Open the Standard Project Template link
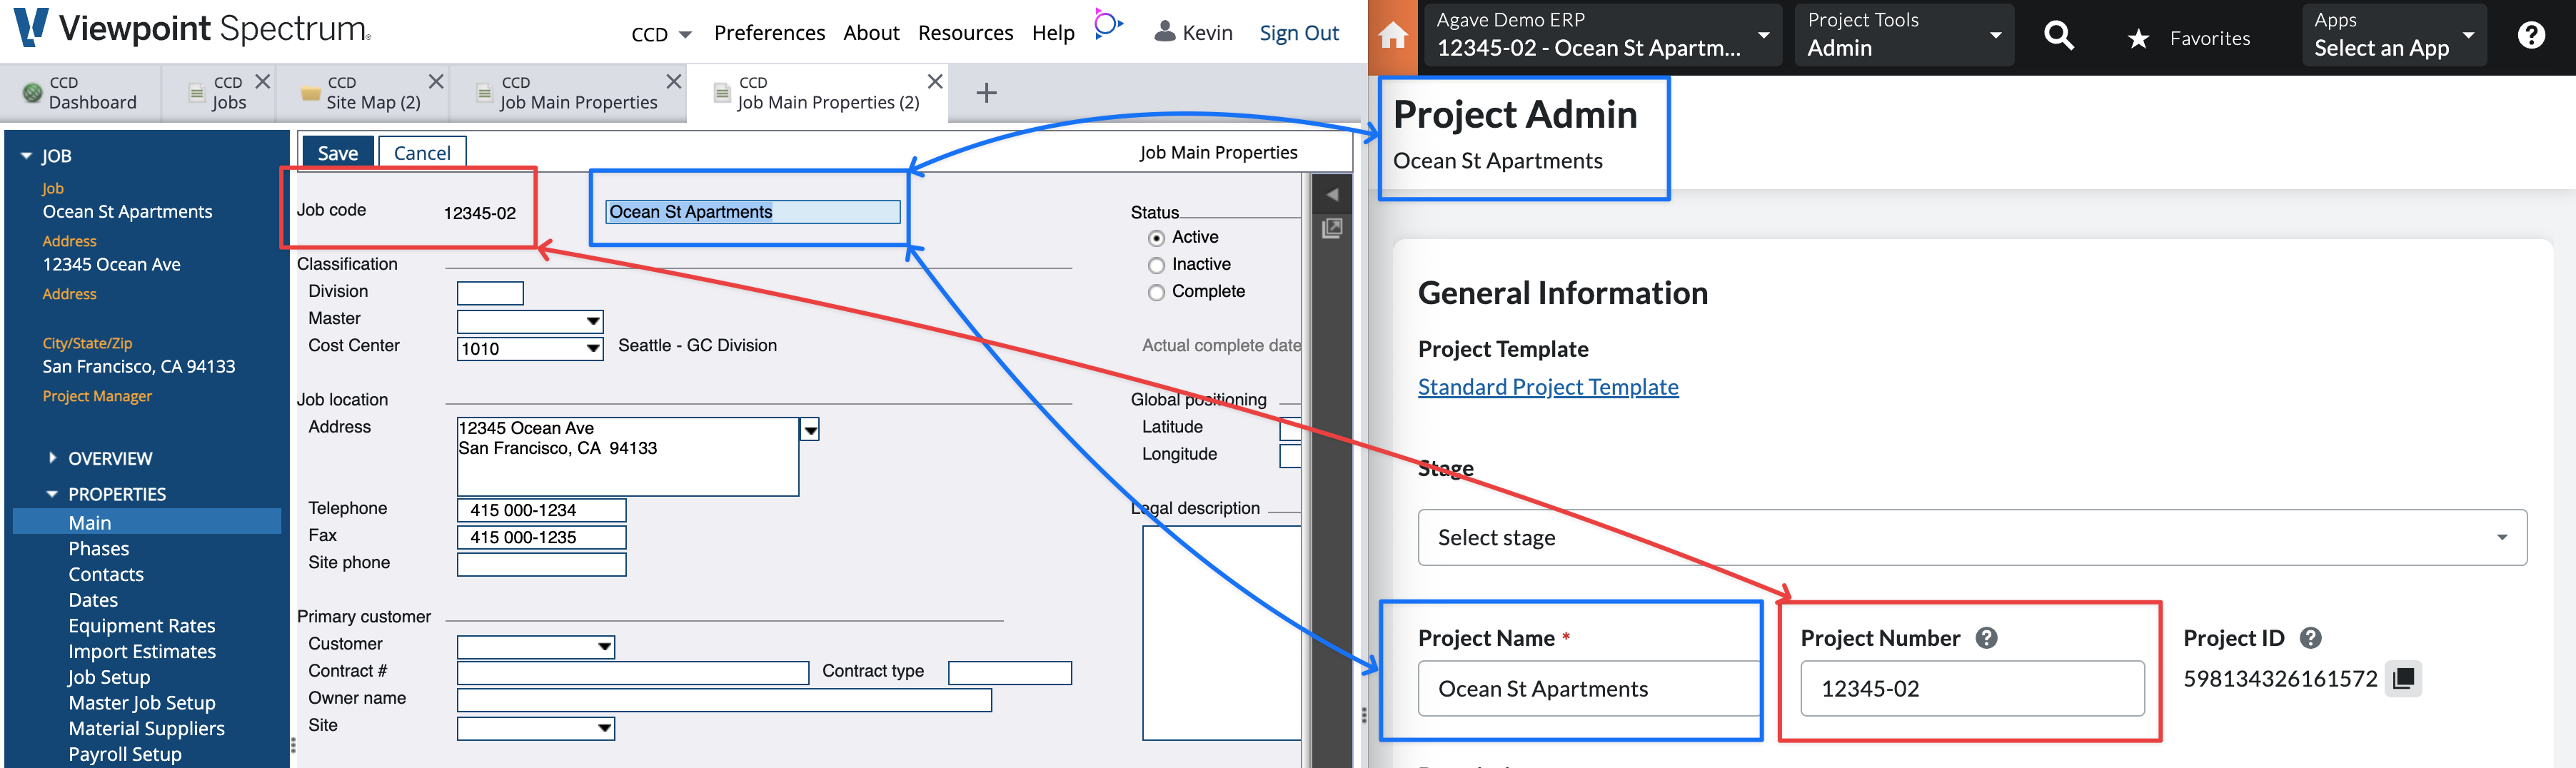The width and height of the screenshot is (2576, 768). pyautogui.click(x=1548, y=387)
